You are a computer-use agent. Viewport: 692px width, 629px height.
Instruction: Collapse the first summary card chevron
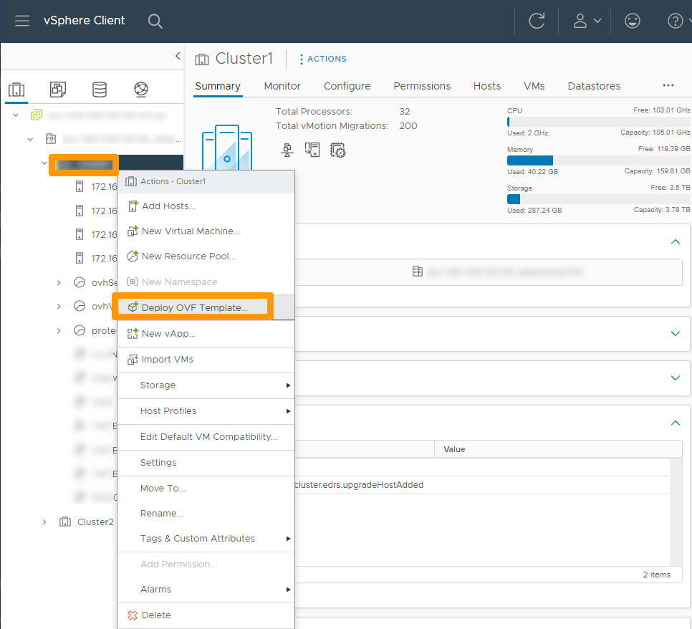pyautogui.click(x=676, y=242)
